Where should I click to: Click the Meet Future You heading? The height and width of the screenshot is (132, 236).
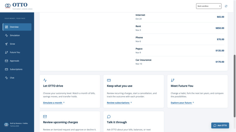[x=182, y=86]
